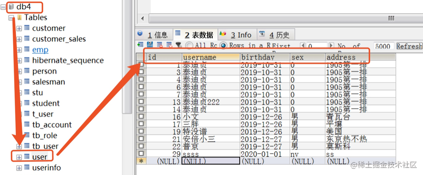Click the Tables folder icon

pyautogui.click(x=19, y=17)
